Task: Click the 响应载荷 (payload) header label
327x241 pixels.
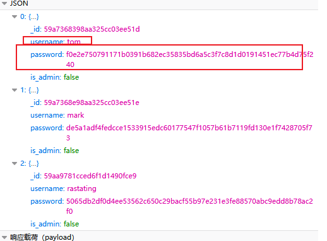Action: [x=42, y=237]
